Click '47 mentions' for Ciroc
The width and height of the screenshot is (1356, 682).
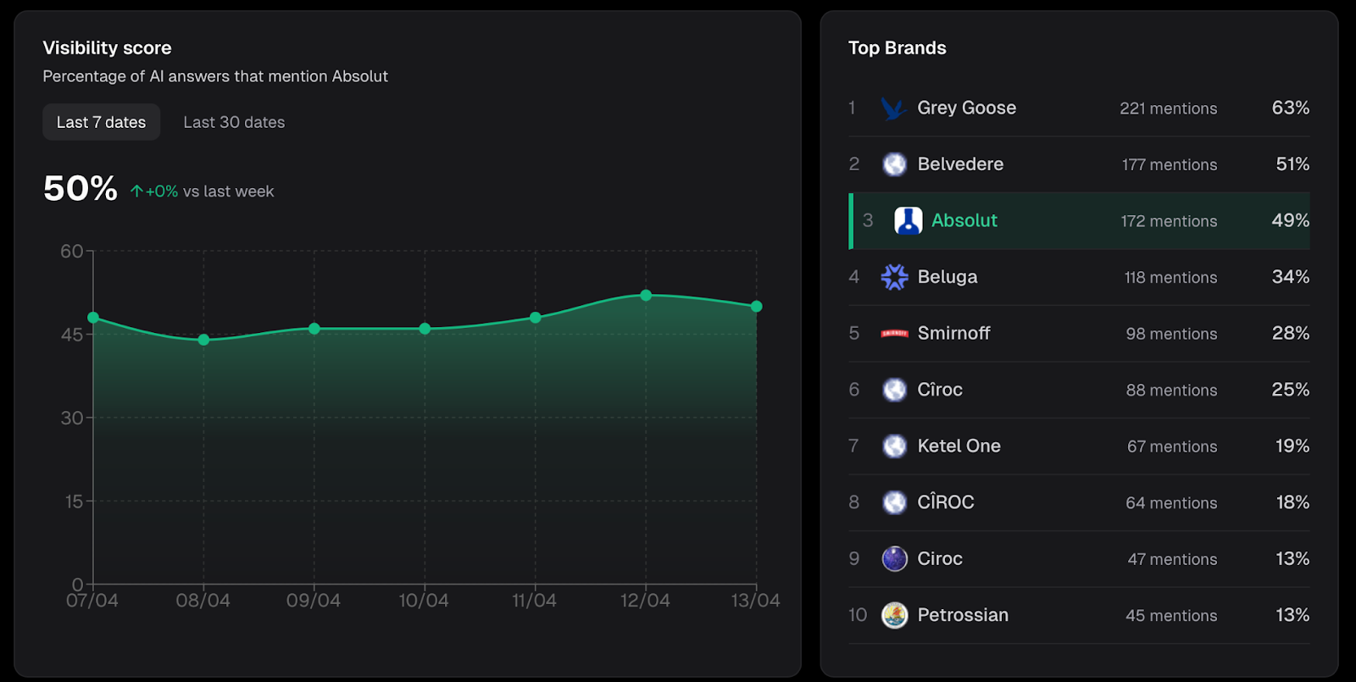click(1172, 559)
